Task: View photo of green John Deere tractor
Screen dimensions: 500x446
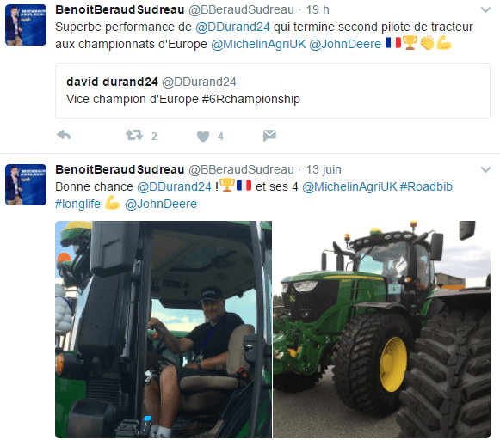Action: pyautogui.click(x=382, y=329)
